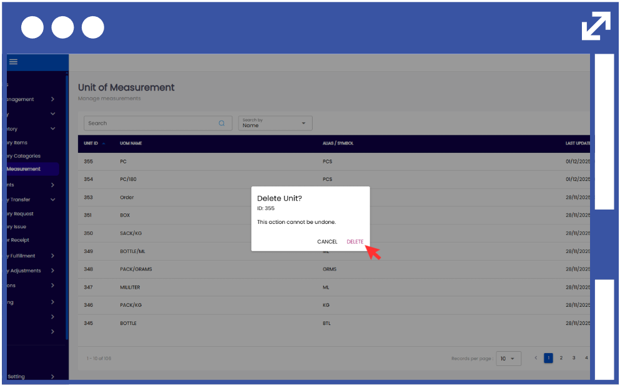The image size is (620, 386).
Task: Go to page 3 in pagination
Action: click(x=574, y=358)
